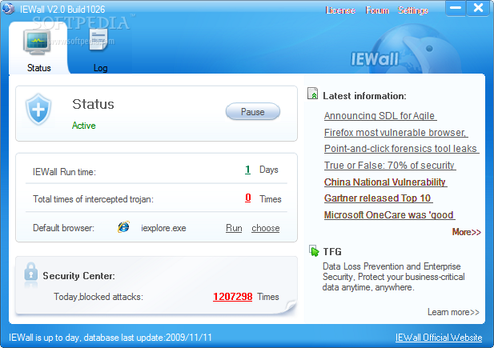
Task: Click the TFG description paragraph
Action: (x=393, y=277)
